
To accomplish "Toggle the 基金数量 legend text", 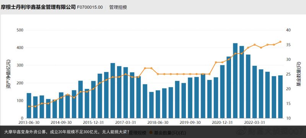I will tap(170, 133).
